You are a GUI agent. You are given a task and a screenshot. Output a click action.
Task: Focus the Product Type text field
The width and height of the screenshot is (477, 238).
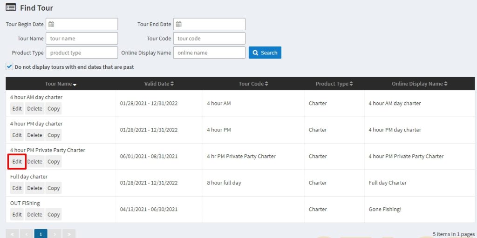pyautogui.click(x=82, y=53)
